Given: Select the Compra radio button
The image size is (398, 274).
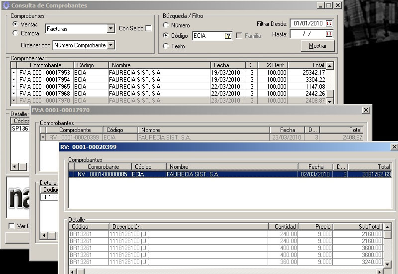Looking at the screenshot, I should pos(16,33).
